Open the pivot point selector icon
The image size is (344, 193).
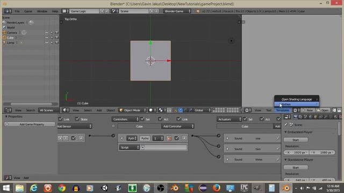click(x=162, y=110)
